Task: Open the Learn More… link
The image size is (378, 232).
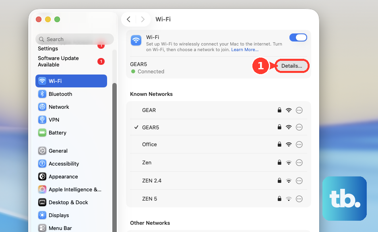Action: point(245,50)
